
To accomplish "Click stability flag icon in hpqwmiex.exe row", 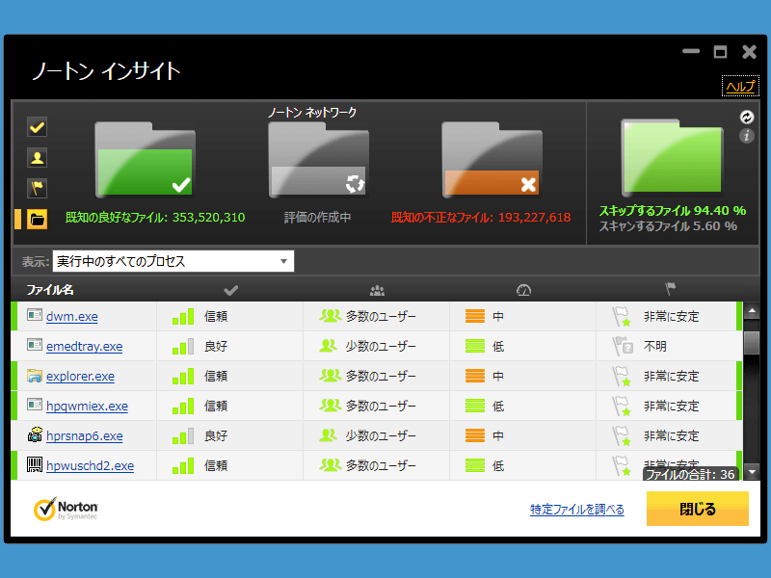I will (622, 407).
